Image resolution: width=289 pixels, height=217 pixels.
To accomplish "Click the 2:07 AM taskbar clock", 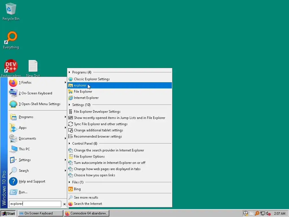I will pyautogui.click(x=280, y=214).
